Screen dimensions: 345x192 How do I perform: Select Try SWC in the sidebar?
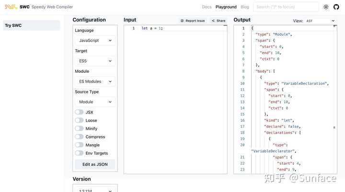pyautogui.click(x=31, y=25)
